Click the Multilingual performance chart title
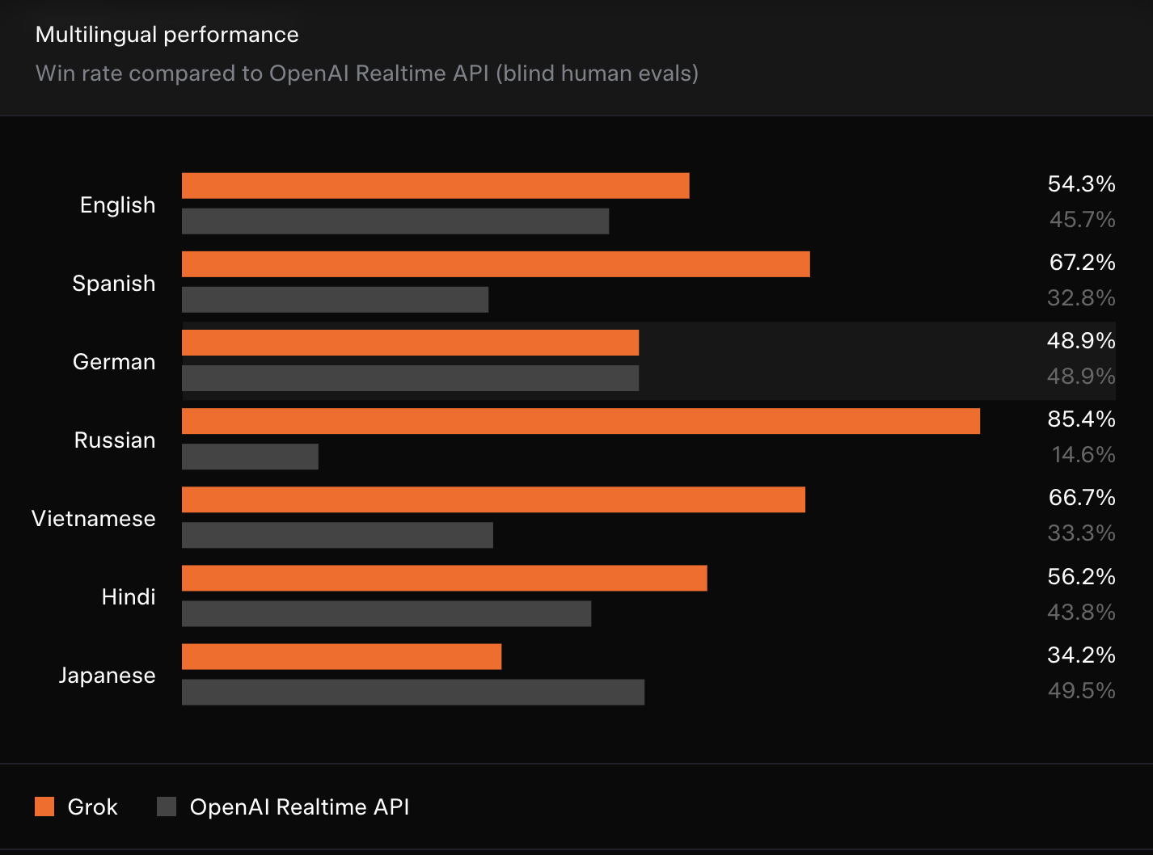 coord(167,35)
